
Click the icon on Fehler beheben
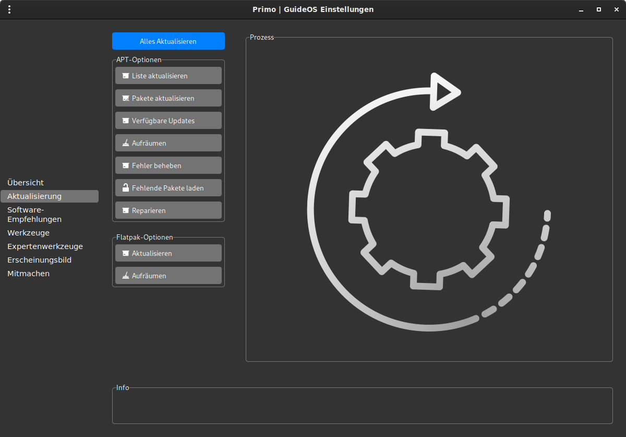(125, 166)
